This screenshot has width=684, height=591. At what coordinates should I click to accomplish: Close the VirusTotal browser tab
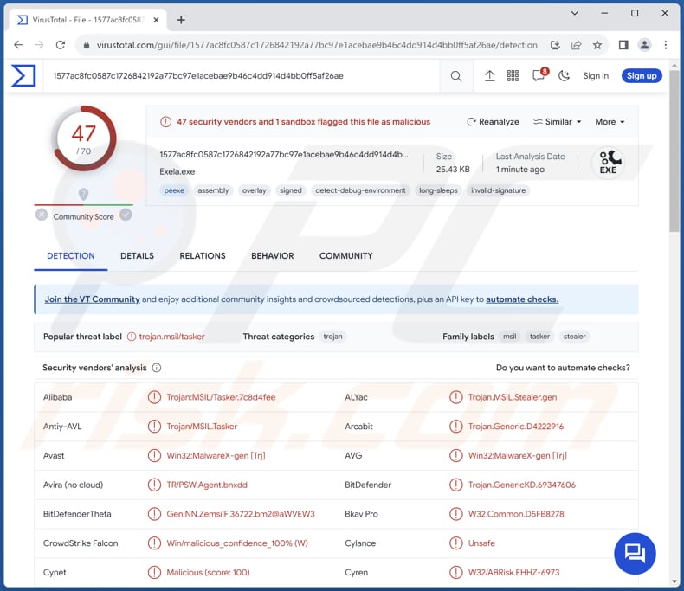click(x=156, y=20)
